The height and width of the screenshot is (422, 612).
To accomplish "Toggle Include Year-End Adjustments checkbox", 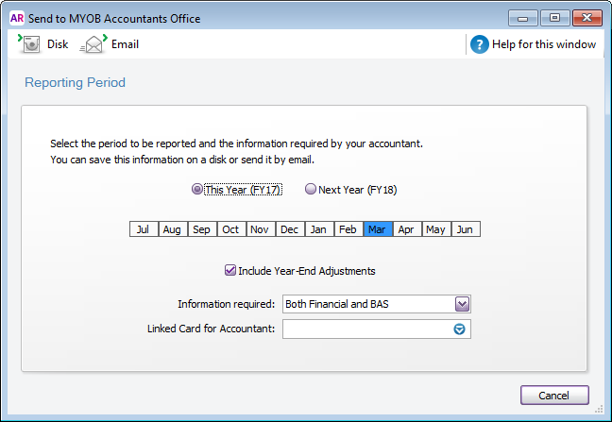I will [230, 271].
